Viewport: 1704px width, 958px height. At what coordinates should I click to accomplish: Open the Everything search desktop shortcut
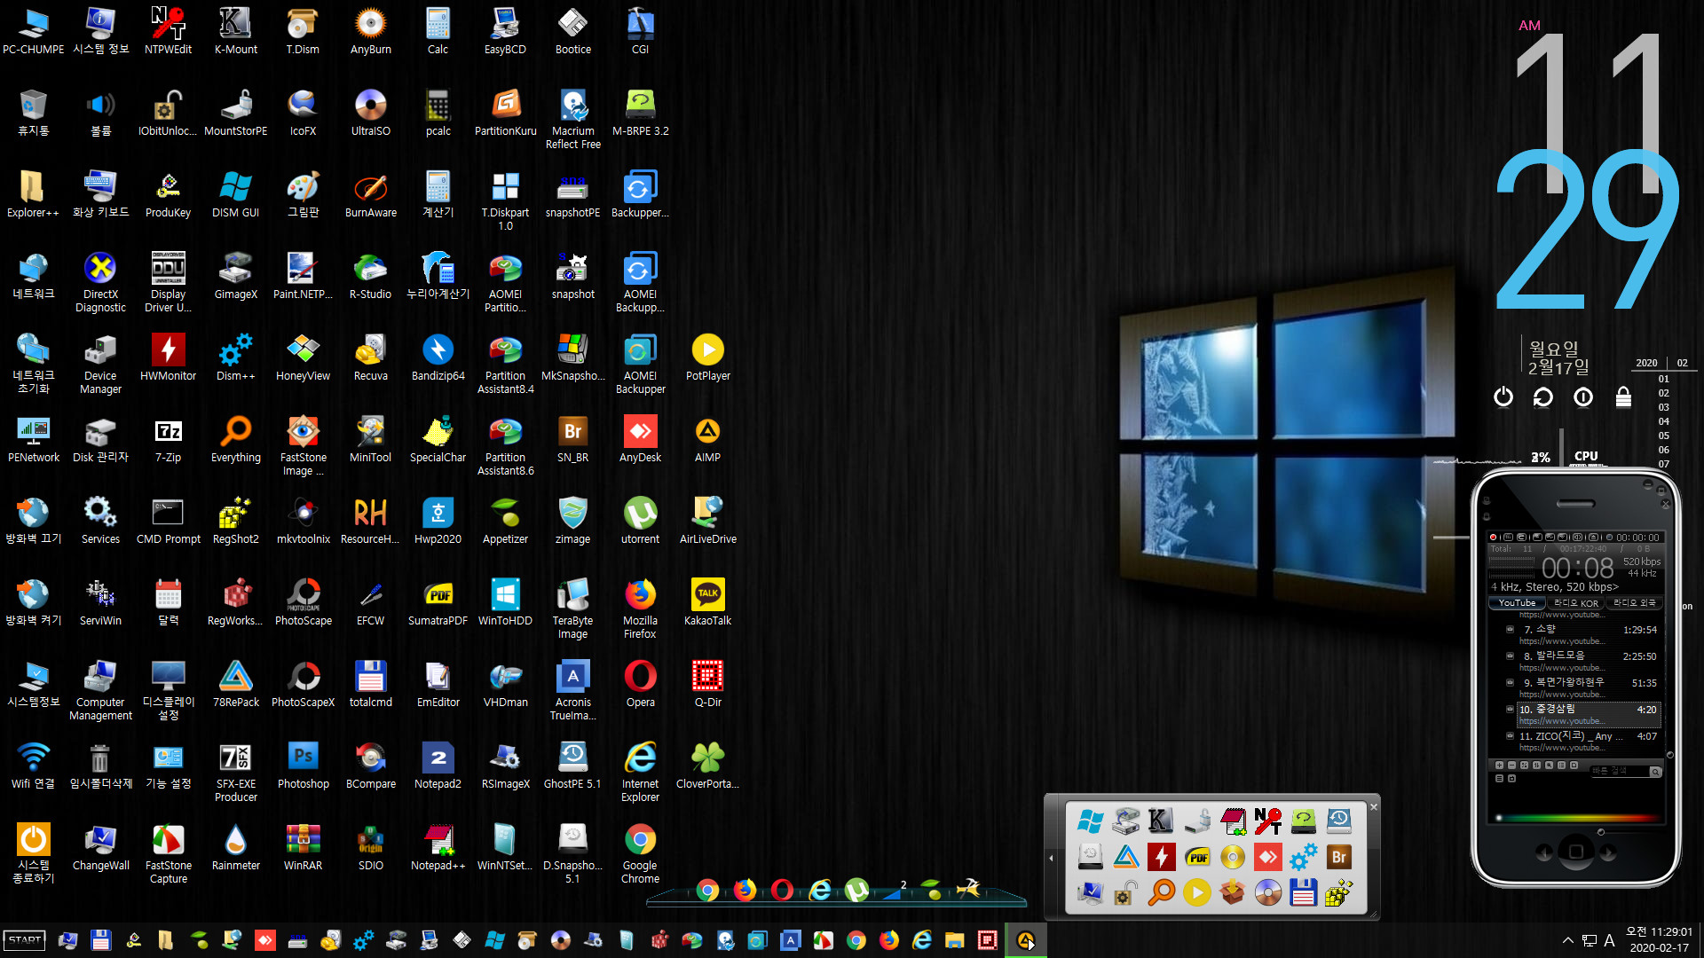pos(235,439)
